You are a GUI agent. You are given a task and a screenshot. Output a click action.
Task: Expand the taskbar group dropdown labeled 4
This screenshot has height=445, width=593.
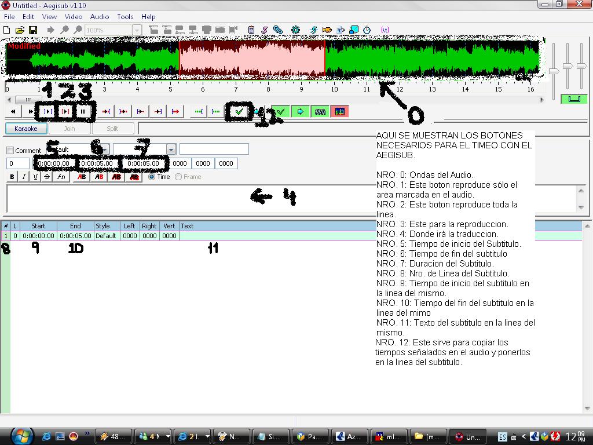(168, 436)
